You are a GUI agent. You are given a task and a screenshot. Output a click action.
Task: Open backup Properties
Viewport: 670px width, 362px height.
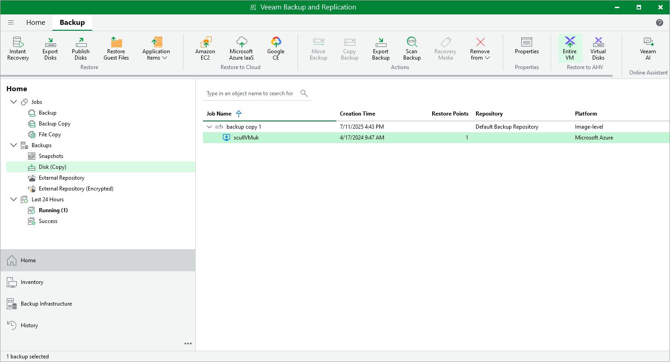[x=527, y=45]
